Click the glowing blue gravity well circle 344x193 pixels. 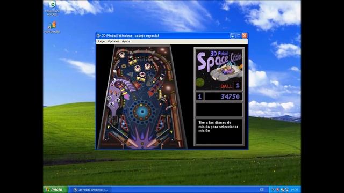click(x=142, y=112)
